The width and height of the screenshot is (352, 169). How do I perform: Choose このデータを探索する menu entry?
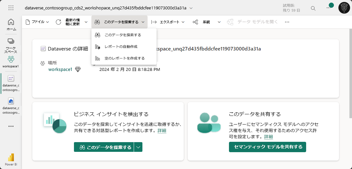(124, 35)
